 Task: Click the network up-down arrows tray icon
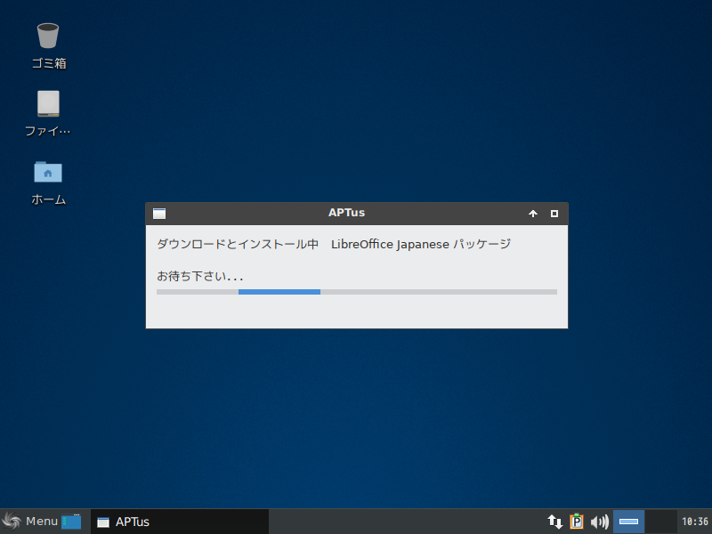click(554, 522)
